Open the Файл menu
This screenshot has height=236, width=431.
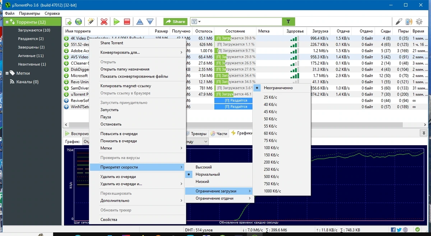[x=10, y=13]
